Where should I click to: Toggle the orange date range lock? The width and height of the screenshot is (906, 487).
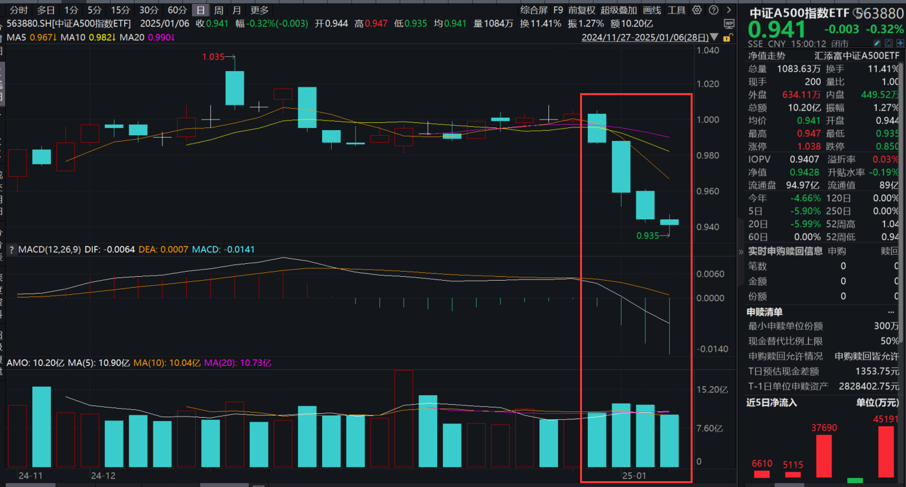pyautogui.click(x=729, y=38)
